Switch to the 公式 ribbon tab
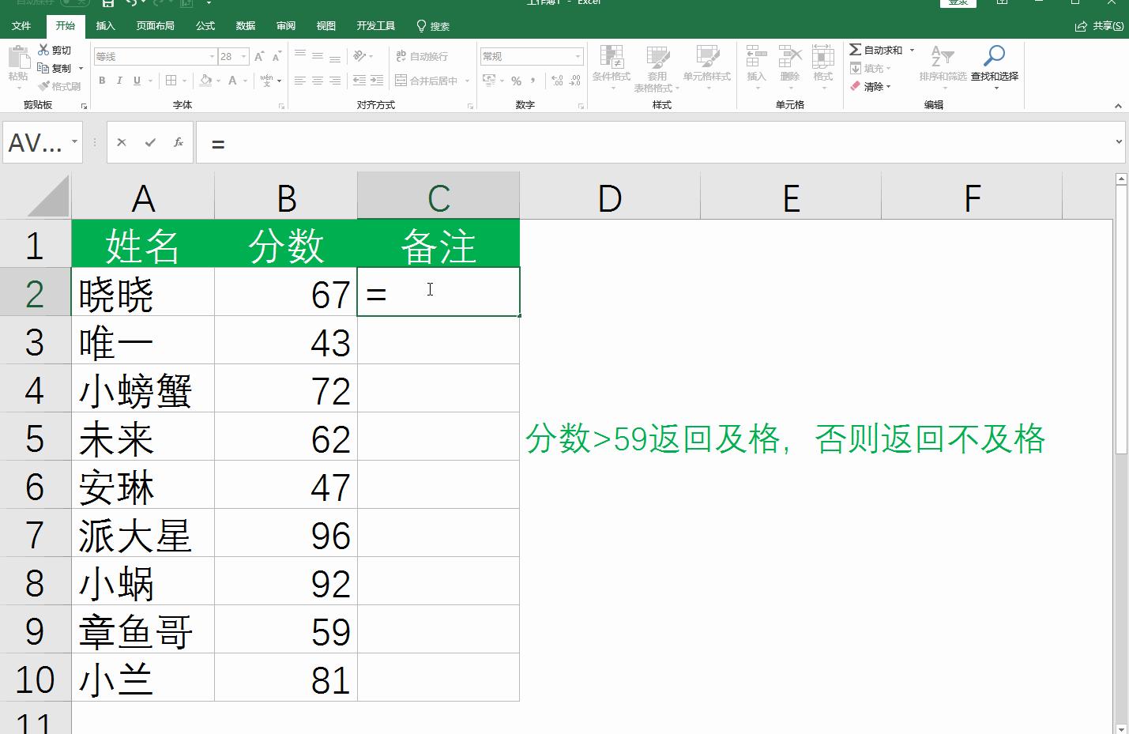 point(205,25)
